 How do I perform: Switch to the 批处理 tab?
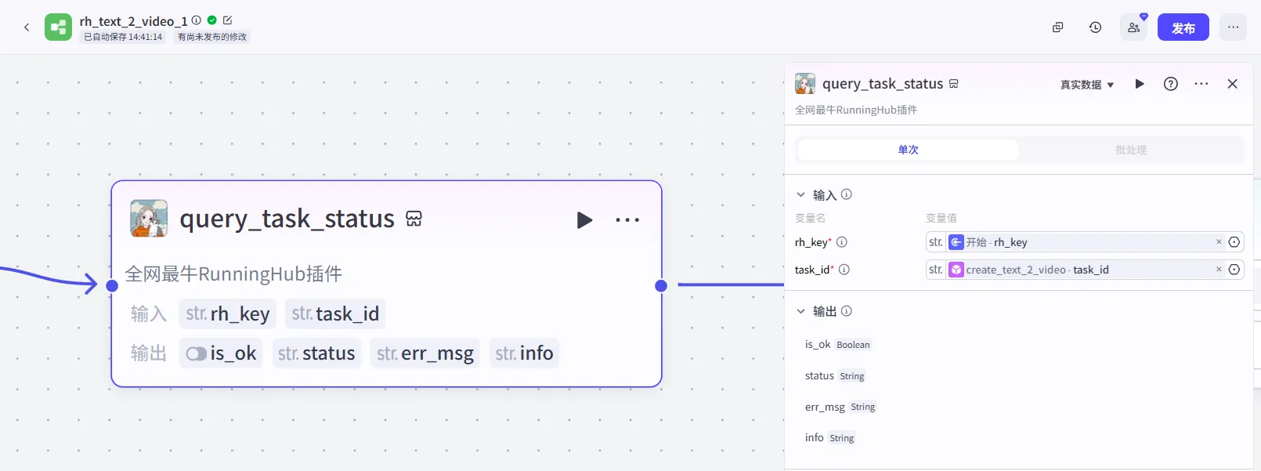coord(1131,150)
